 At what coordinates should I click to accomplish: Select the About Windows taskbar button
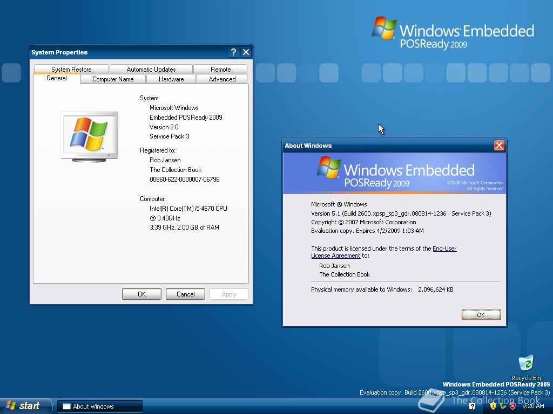100,406
